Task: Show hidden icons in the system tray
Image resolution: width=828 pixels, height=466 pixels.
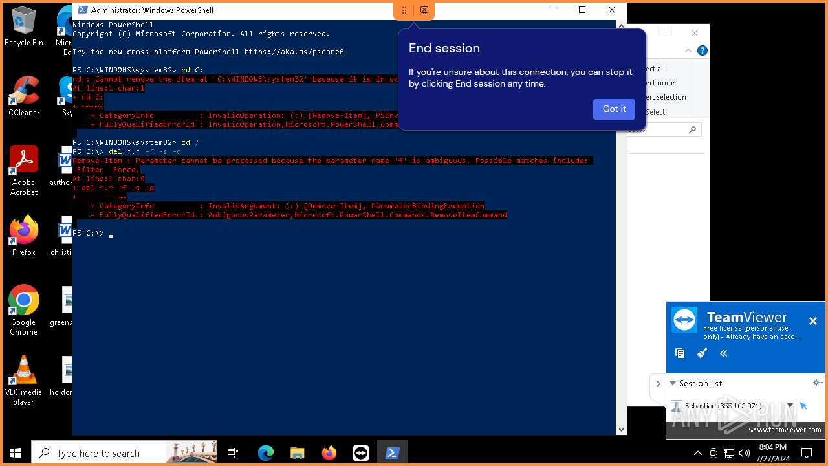Action: pyautogui.click(x=698, y=453)
